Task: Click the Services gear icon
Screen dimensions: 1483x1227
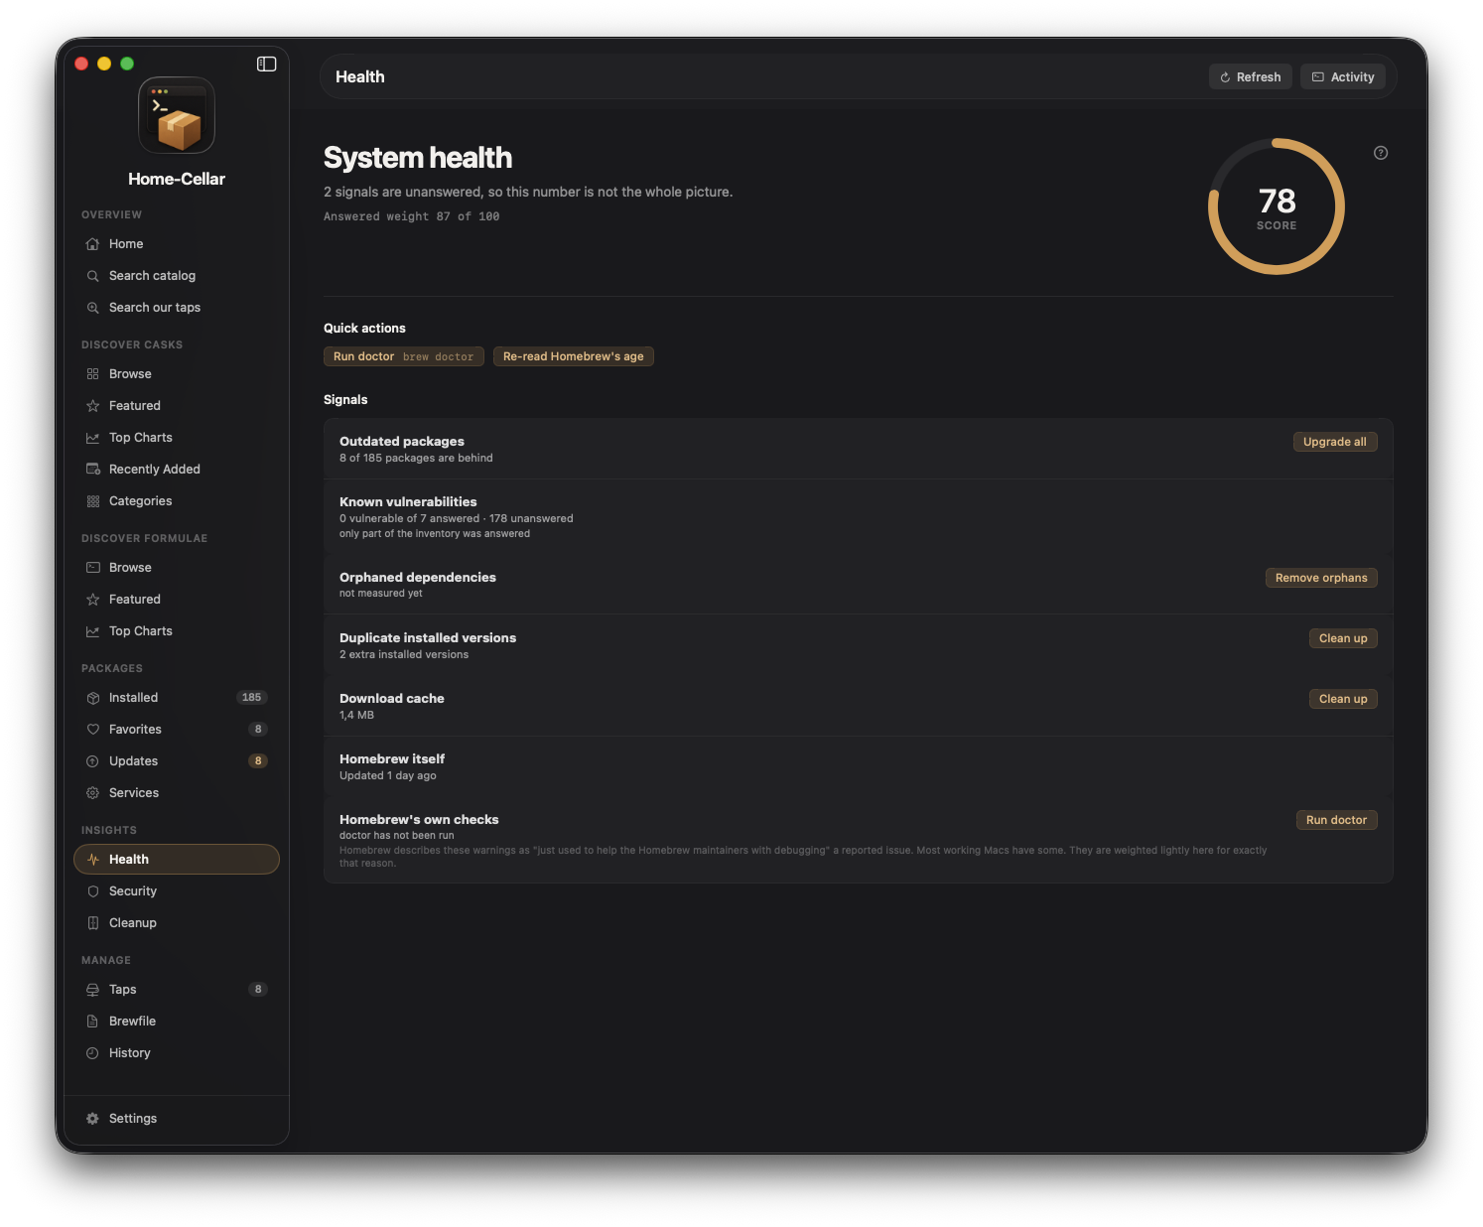Action: tap(92, 793)
